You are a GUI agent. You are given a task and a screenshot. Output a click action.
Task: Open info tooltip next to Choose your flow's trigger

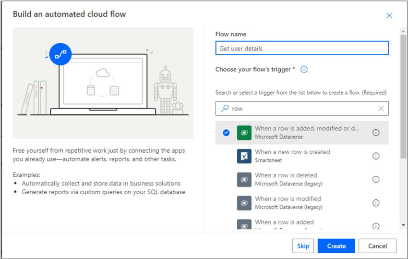coord(304,69)
